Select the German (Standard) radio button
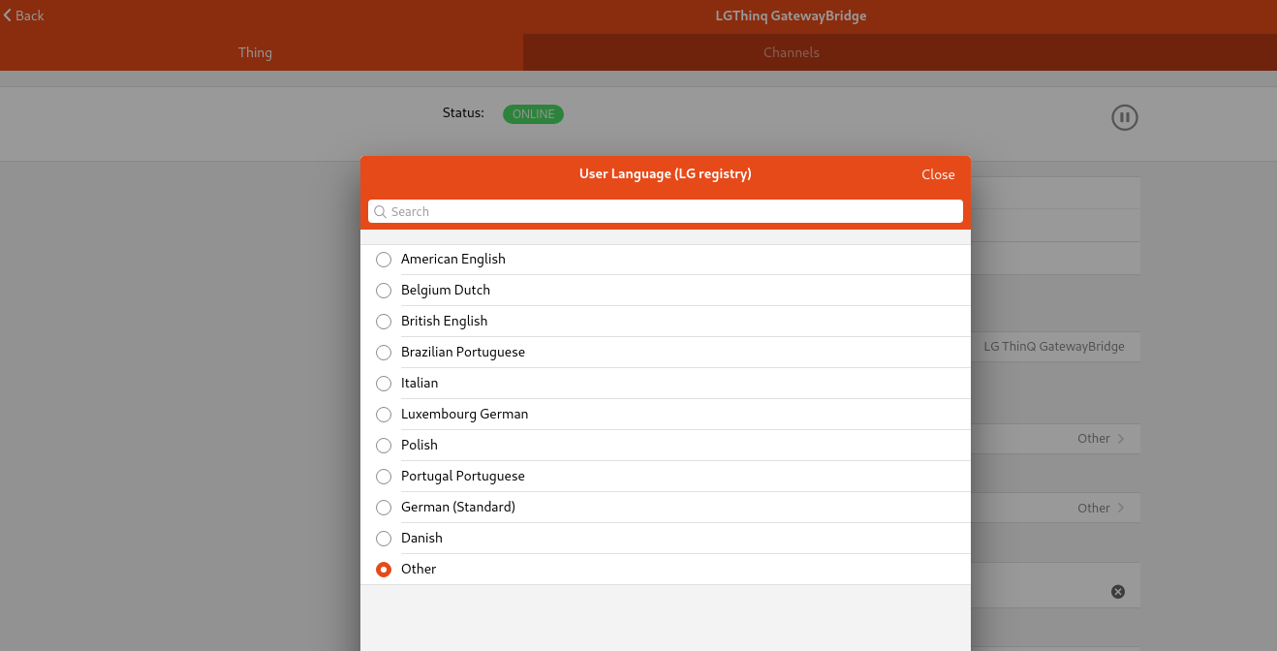This screenshot has width=1277, height=651. [x=384, y=508]
